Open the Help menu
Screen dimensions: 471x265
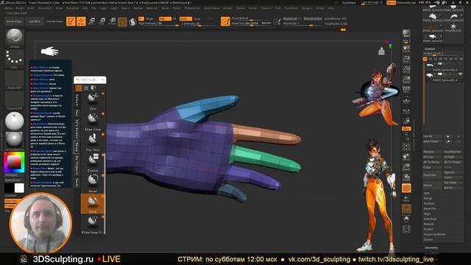330,8
